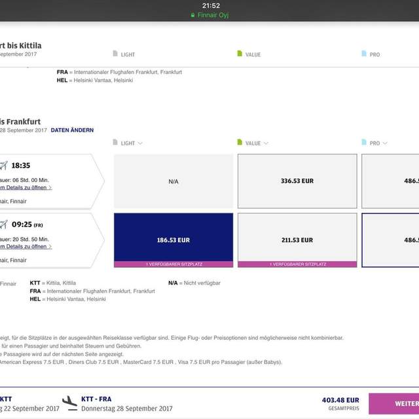The width and height of the screenshot is (419, 419).
Task: Expand the PRO column chevron for return flights
Action: (385, 143)
